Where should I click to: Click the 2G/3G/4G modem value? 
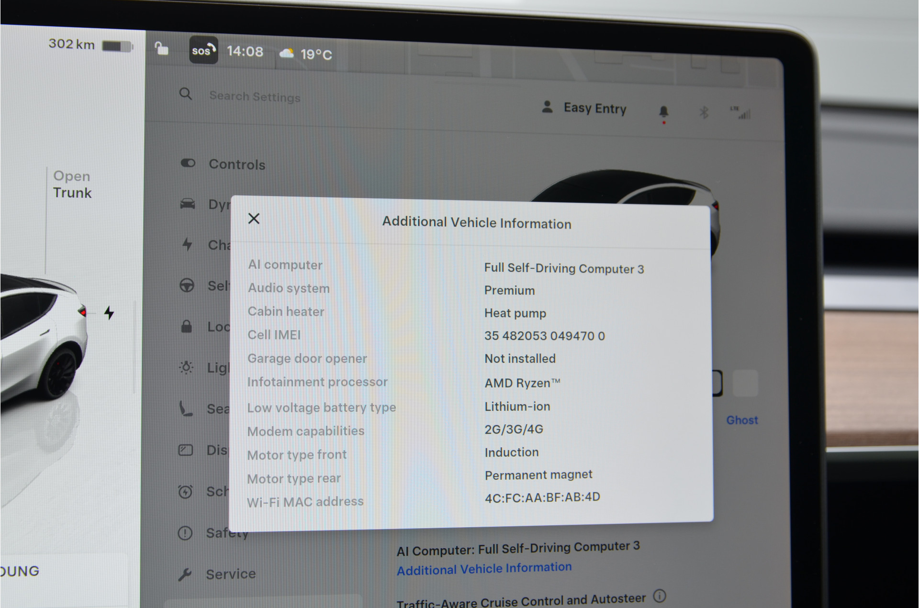pyautogui.click(x=514, y=429)
